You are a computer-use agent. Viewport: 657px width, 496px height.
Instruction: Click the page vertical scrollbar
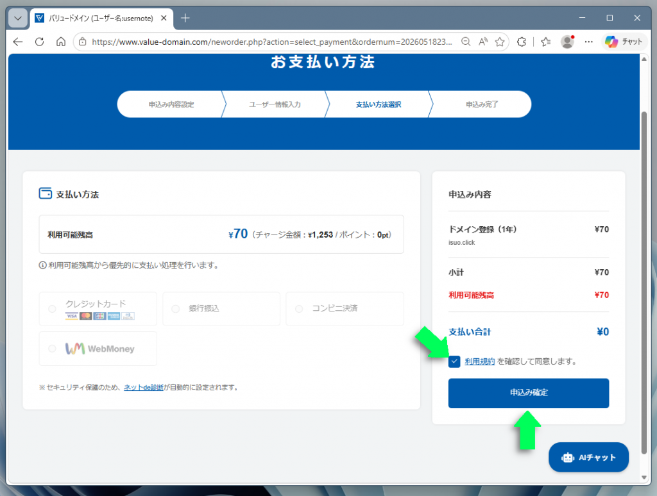pyautogui.click(x=644, y=282)
